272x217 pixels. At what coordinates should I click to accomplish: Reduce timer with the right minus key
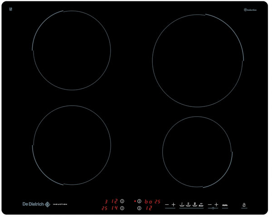click(209, 205)
